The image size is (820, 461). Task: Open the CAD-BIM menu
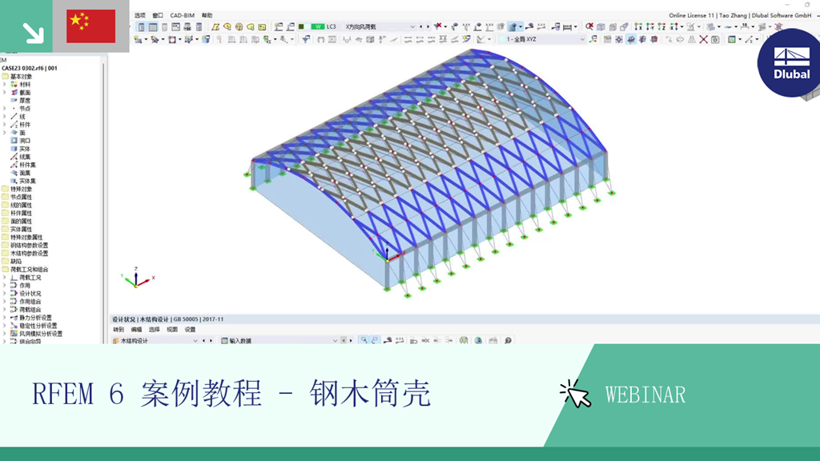[182, 15]
